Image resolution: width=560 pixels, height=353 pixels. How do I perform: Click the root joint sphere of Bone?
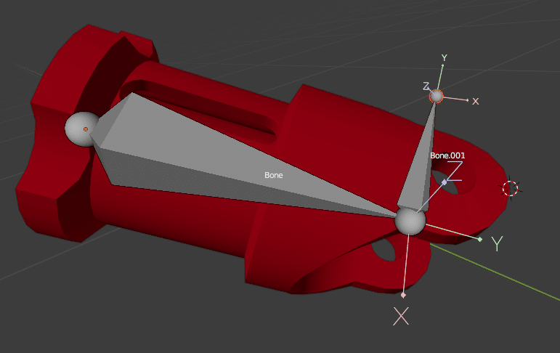point(82,129)
